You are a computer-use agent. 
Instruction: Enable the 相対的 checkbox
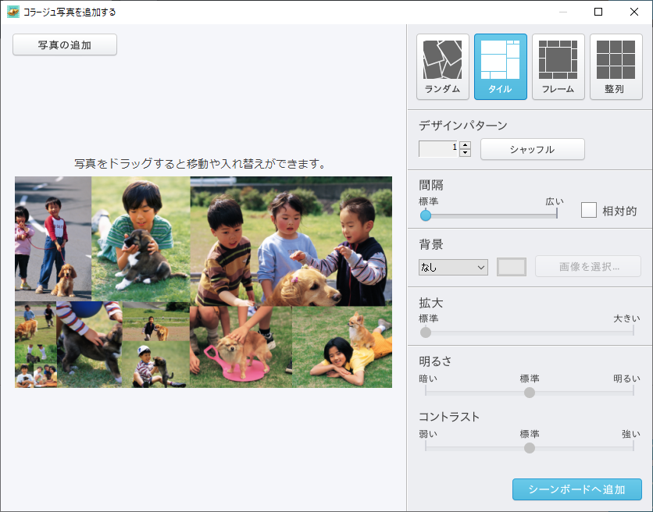click(x=589, y=210)
